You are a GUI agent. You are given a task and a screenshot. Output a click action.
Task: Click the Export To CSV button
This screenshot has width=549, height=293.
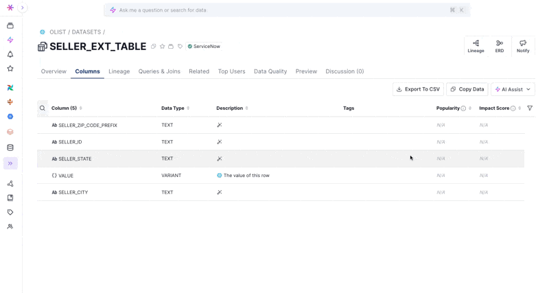[x=418, y=89]
